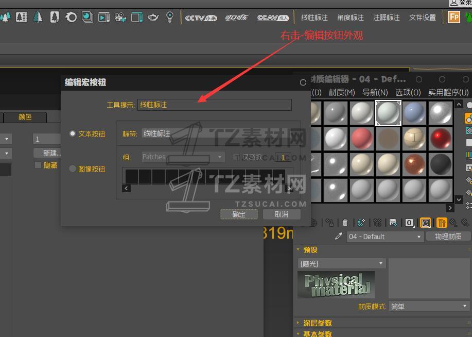The width and height of the screenshot is (472, 337).
Task: Click the teal checkered tree icon
Action: (38, 17)
